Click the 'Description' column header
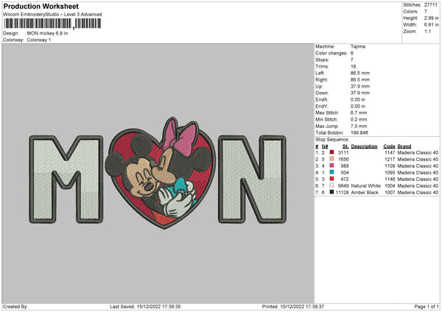The image size is (442, 312). click(364, 146)
